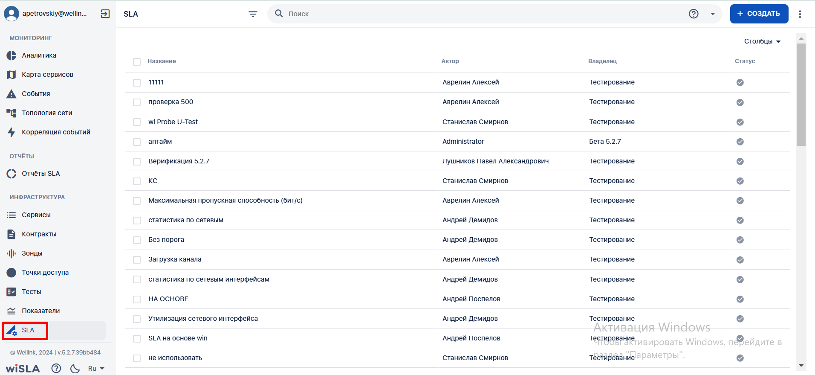Click status checkmark for row 11111
The height and width of the screenshot is (375, 815).
tap(740, 82)
